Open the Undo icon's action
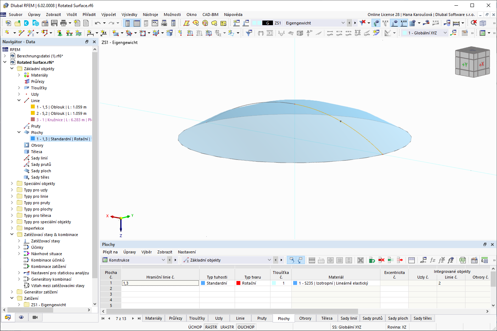Image resolution: width=497 pixels, height=331 pixels. (x=98, y=23)
